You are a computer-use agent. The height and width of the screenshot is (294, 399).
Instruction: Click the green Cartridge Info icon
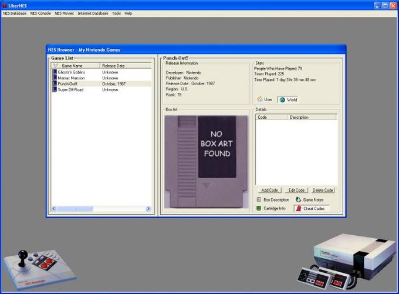259,208
